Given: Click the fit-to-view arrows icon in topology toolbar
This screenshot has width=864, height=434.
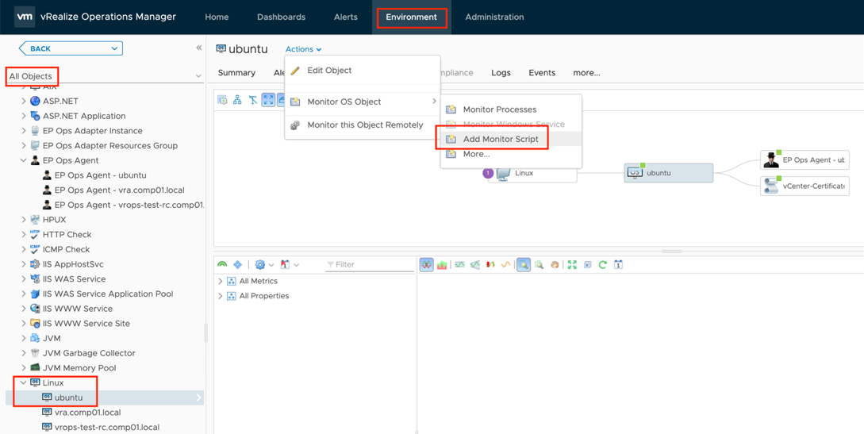Looking at the screenshot, I should [268, 100].
